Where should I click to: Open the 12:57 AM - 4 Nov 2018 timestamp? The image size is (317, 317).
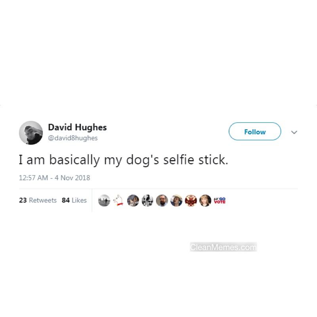[x=54, y=178]
